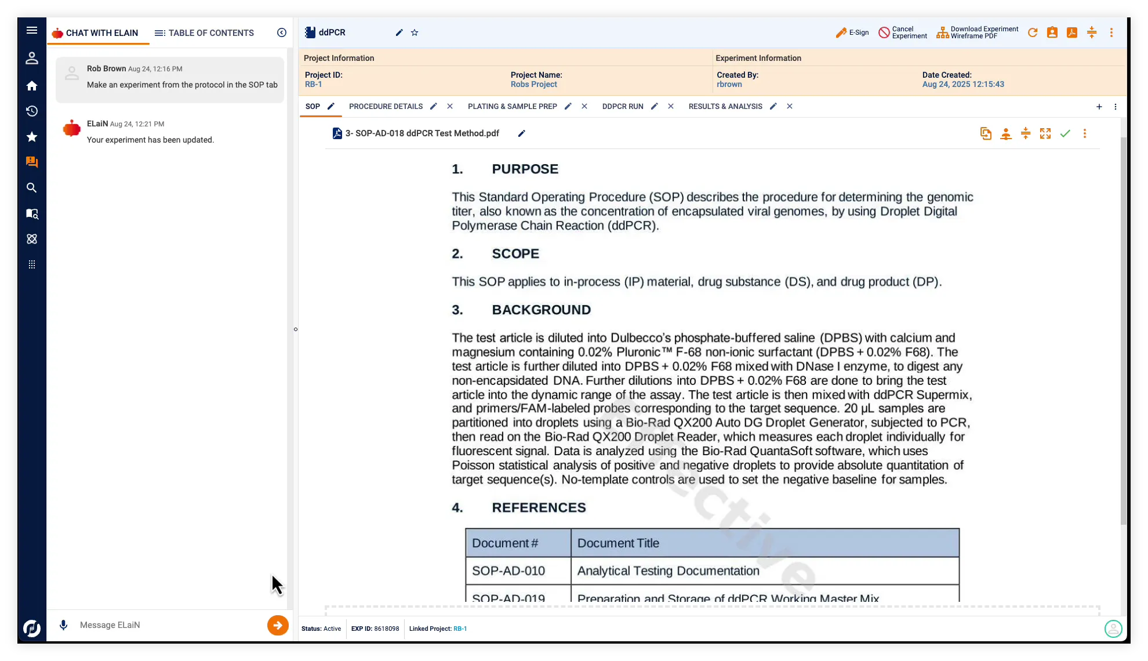Favorite the ddPCR experiment with the star
1148x661 pixels.
click(415, 32)
